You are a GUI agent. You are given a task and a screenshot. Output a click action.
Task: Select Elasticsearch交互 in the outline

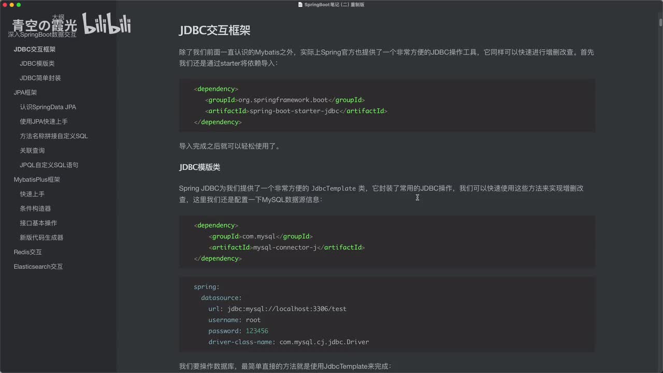(38, 267)
